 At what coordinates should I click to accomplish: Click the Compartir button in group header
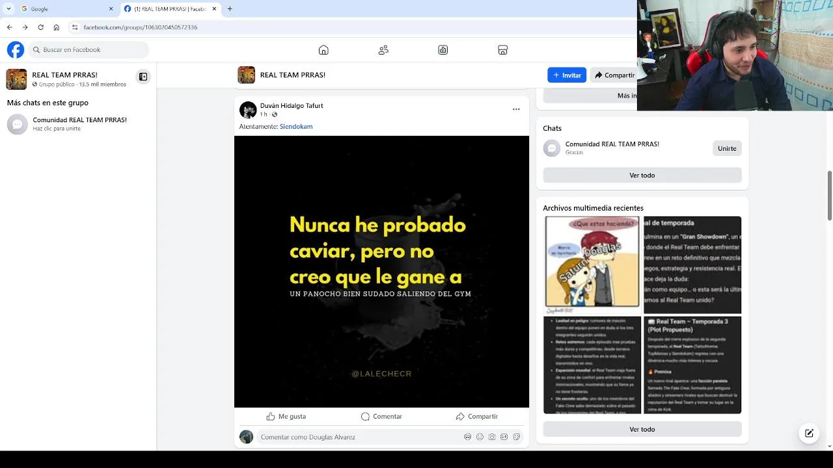(x=614, y=75)
